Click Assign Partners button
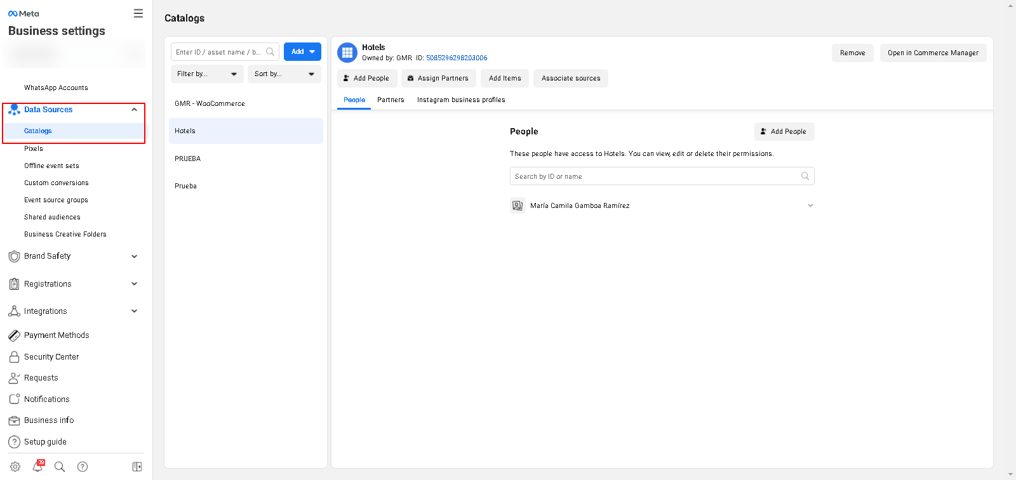 [x=439, y=79]
